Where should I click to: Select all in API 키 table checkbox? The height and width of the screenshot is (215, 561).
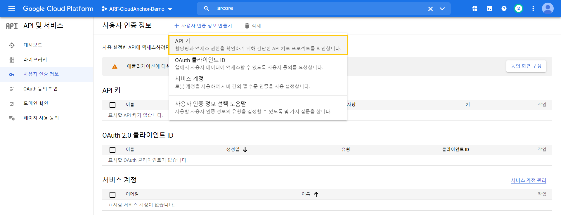tap(112, 105)
